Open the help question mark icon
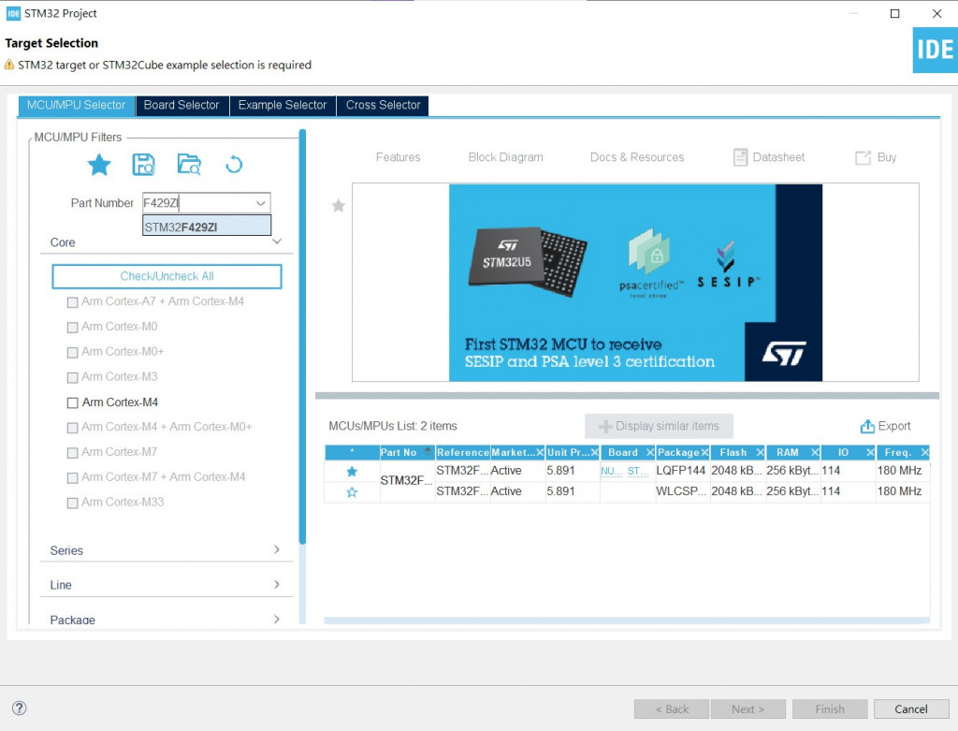This screenshot has width=958, height=731. click(20, 708)
